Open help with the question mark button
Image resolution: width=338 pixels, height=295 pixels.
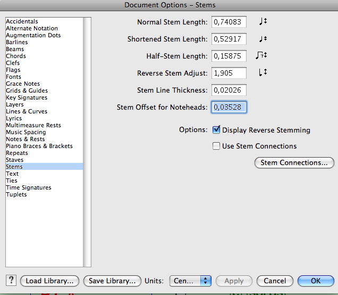(x=11, y=281)
